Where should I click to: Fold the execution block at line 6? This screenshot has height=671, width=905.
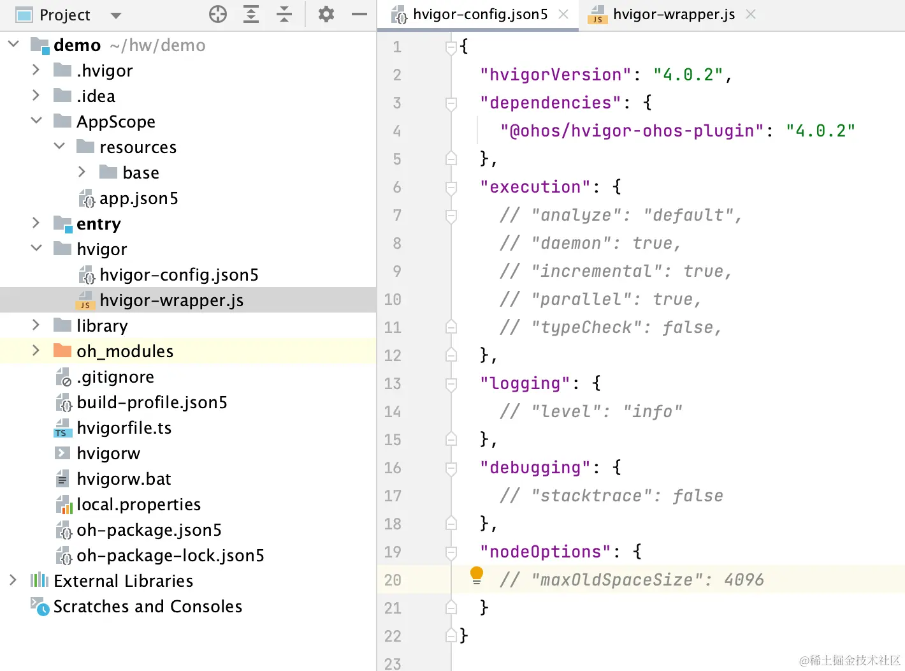[451, 188]
